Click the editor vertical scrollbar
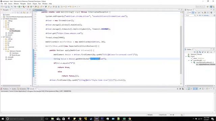 181,50
